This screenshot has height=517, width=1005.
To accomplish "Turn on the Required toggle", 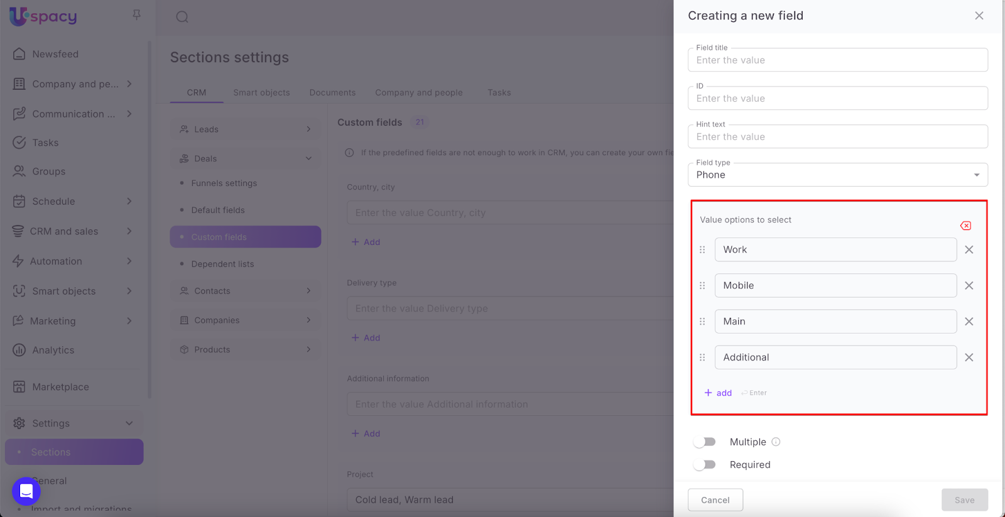I will coord(705,465).
